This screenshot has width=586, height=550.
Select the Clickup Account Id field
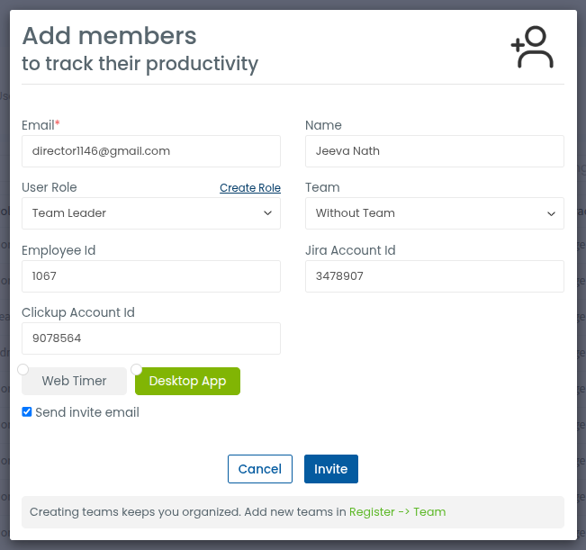point(151,338)
